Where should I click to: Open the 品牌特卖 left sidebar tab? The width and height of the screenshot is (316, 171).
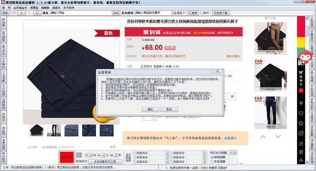[4, 103]
